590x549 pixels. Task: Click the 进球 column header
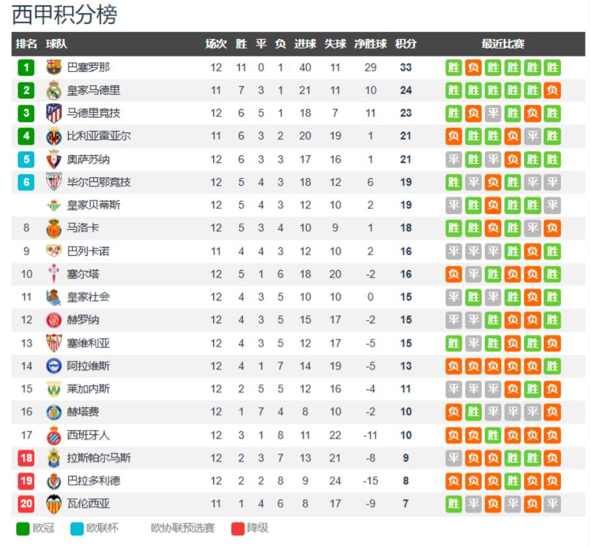click(x=305, y=44)
